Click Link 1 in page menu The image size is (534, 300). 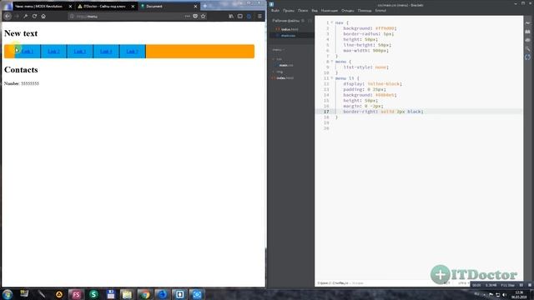coord(28,52)
